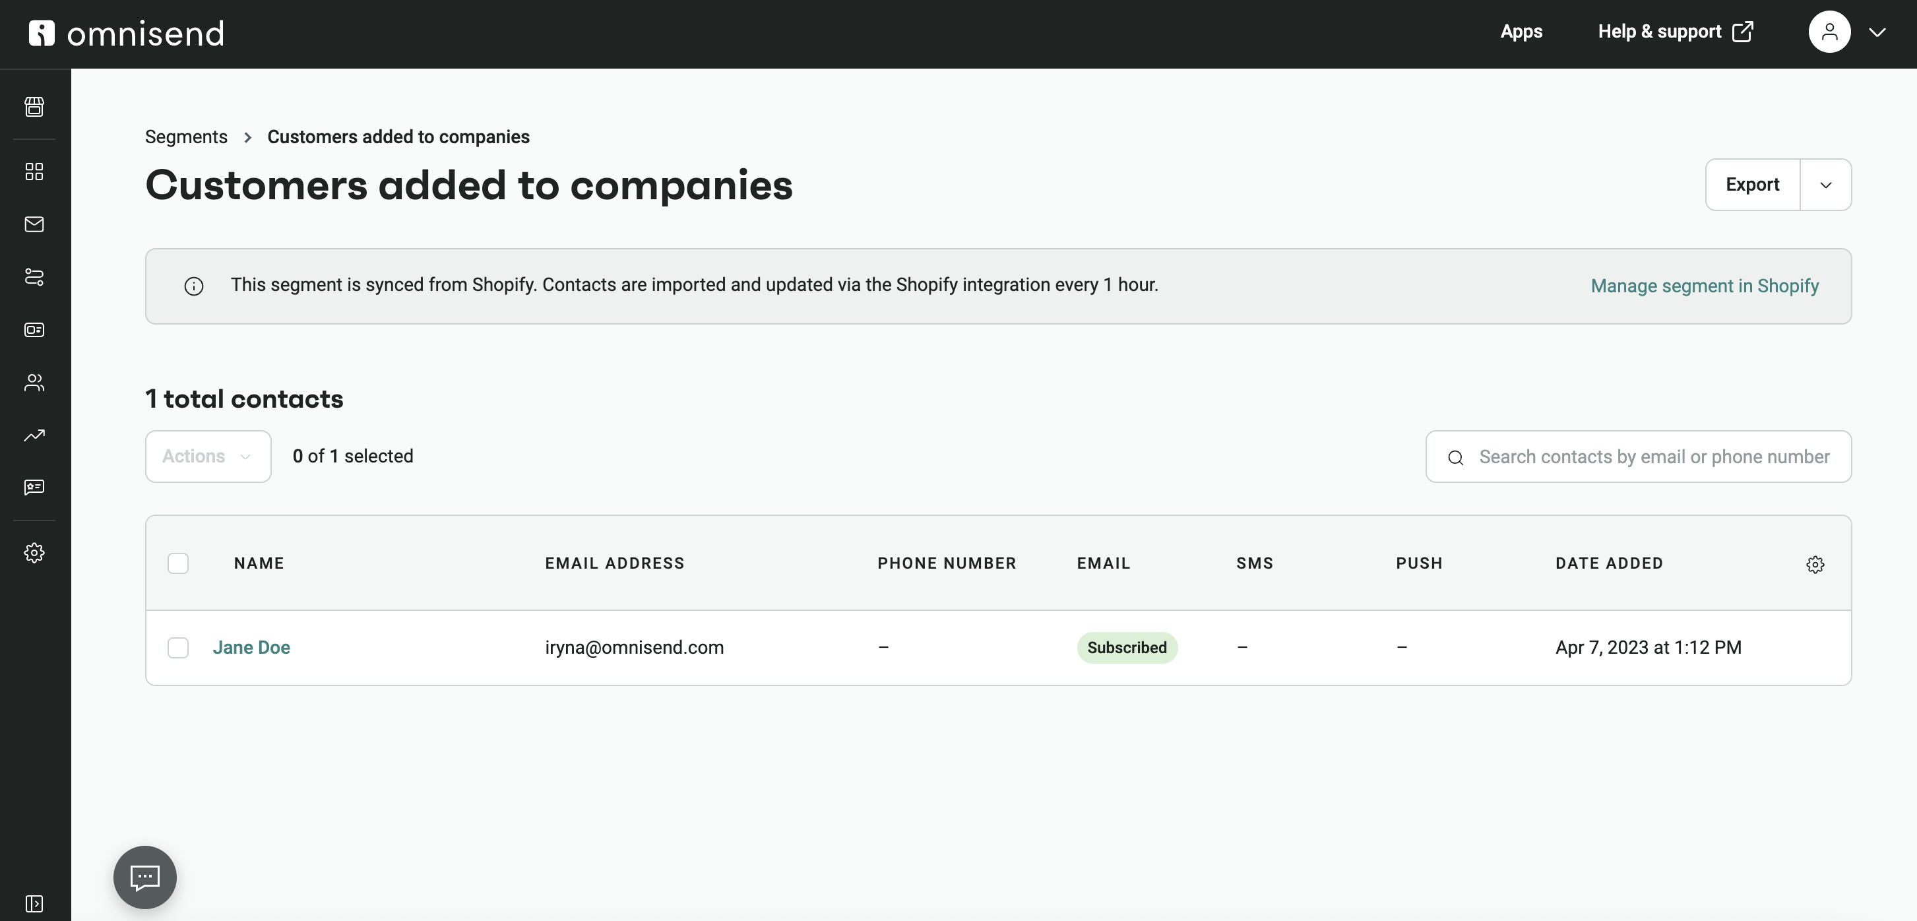This screenshot has width=1917, height=921.
Task: Click the external link icon beside Help & support
Action: click(x=1743, y=32)
